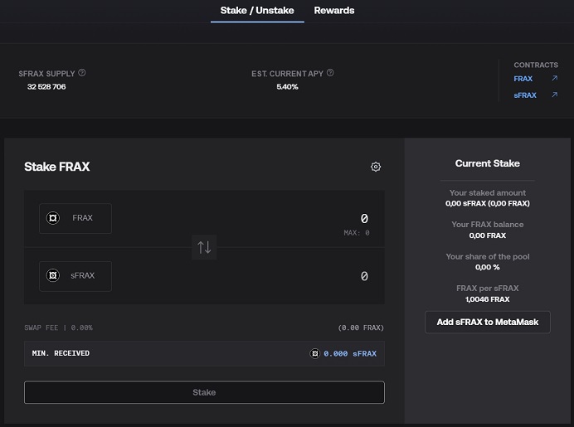Viewport: 574px width, 427px height.
Task: Click the sFRAX icon in Min. Received row
Action: (x=315, y=353)
